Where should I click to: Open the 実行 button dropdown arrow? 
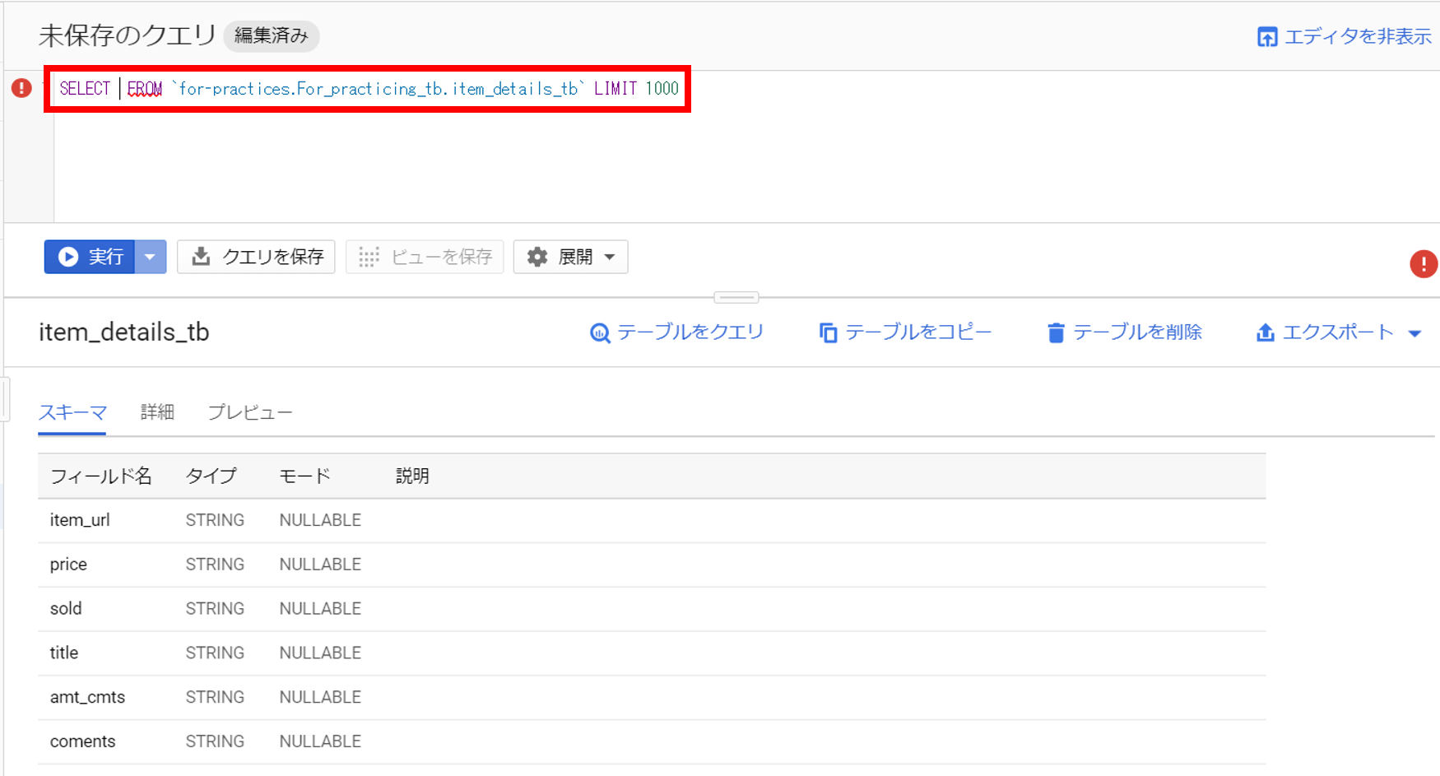tap(150, 257)
